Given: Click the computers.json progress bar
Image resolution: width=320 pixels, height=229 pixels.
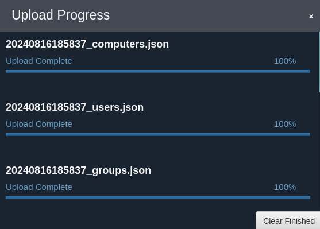Looking at the screenshot, I should click(x=158, y=71).
